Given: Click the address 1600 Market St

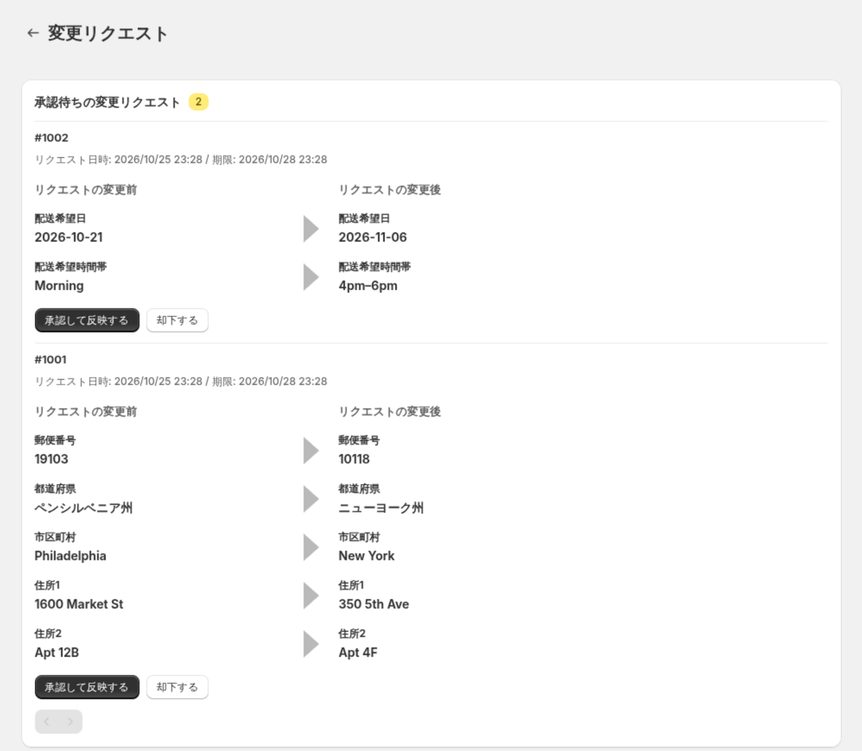Looking at the screenshot, I should [79, 604].
